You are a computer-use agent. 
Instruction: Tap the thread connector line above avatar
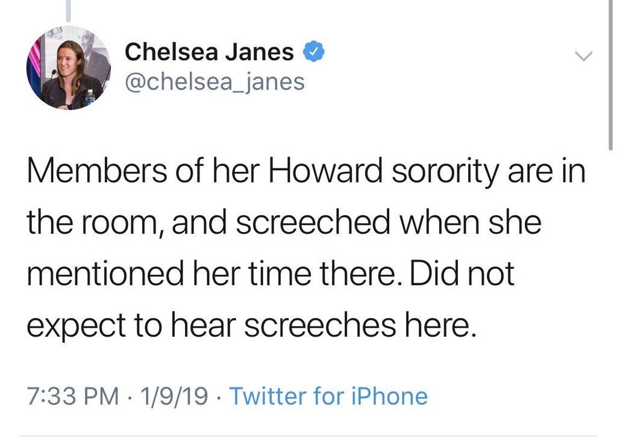[x=69, y=11]
